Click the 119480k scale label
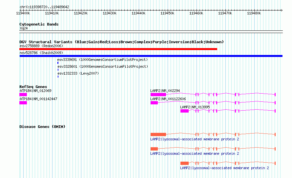The width and height of the screenshot is (292, 178). point(254,13)
